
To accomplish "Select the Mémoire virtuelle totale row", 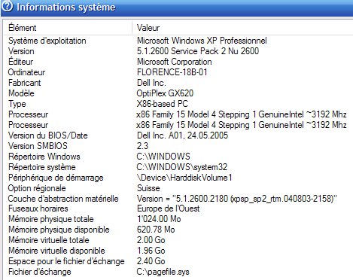I will [178, 240].
